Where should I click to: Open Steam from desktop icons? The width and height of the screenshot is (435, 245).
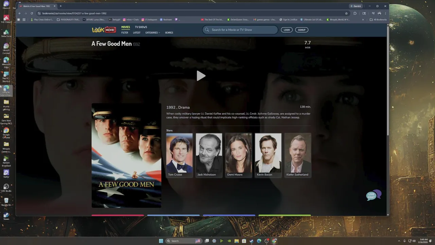(6, 216)
